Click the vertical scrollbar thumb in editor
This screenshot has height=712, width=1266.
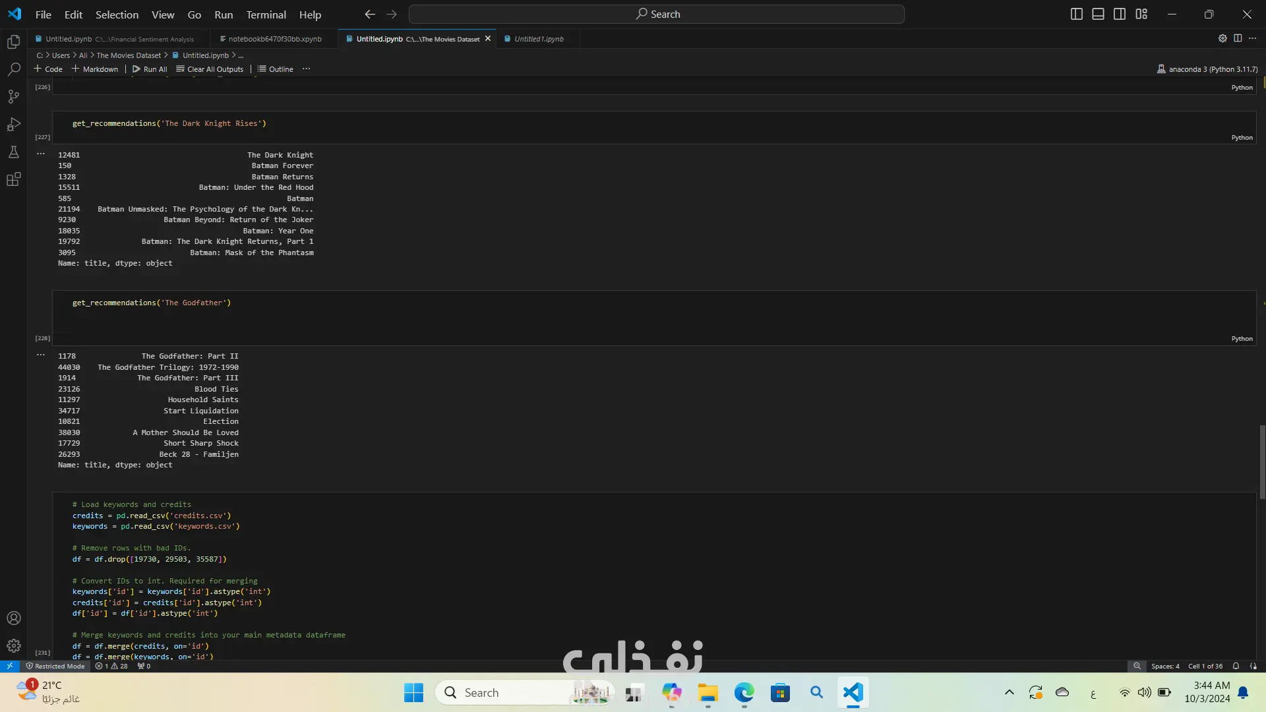tap(1262, 461)
